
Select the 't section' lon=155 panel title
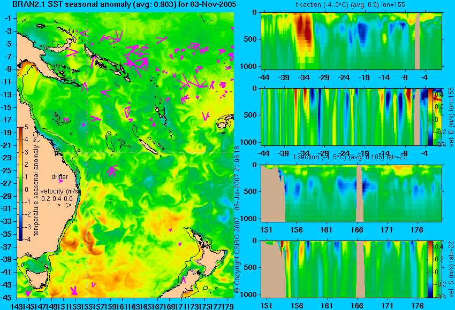350,5
